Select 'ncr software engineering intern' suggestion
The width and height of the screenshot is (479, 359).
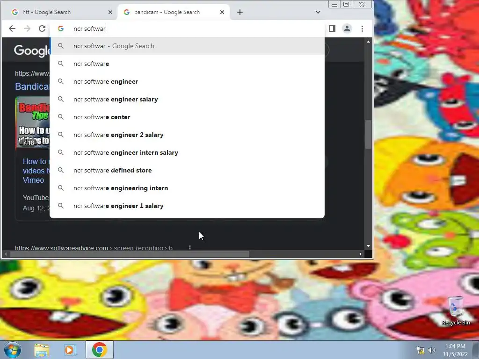pyautogui.click(x=187, y=188)
